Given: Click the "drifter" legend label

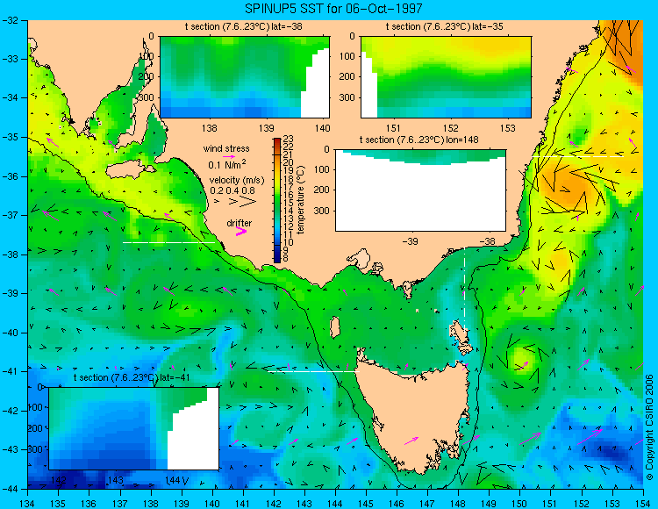Looking at the screenshot, I should pyautogui.click(x=240, y=223).
